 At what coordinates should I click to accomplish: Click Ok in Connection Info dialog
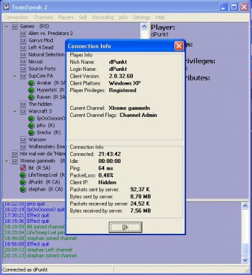(x=125, y=227)
